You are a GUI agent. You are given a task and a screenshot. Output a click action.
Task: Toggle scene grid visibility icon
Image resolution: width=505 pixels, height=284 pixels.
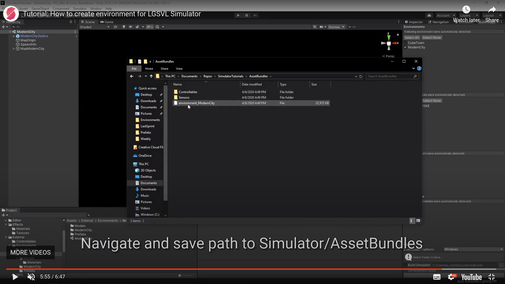pos(157,27)
